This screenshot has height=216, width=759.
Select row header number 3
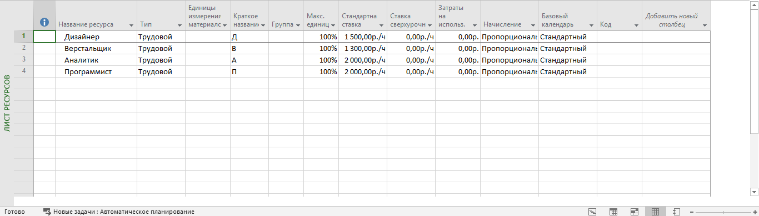[x=23, y=60]
